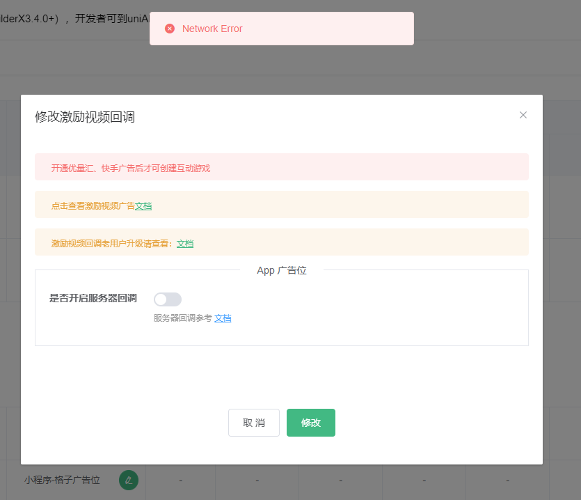This screenshot has width=581, height=500.
Task: Close the 修改激励视频回调 dialog
Action: click(523, 115)
